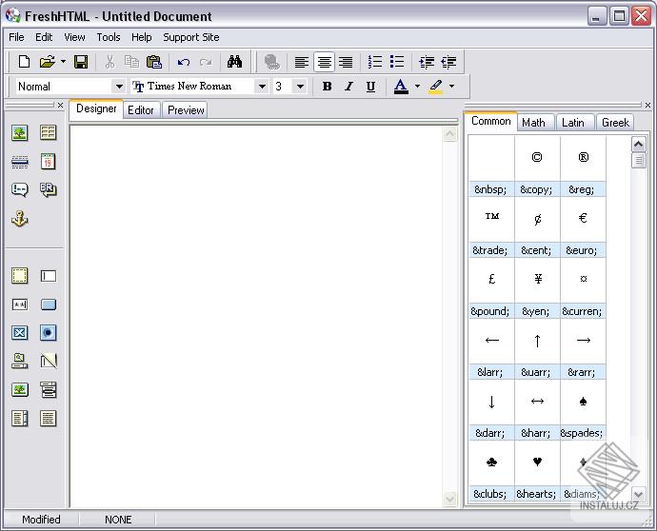657x531 pixels.
Task: Undo the last action
Action: pyautogui.click(x=183, y=63)
